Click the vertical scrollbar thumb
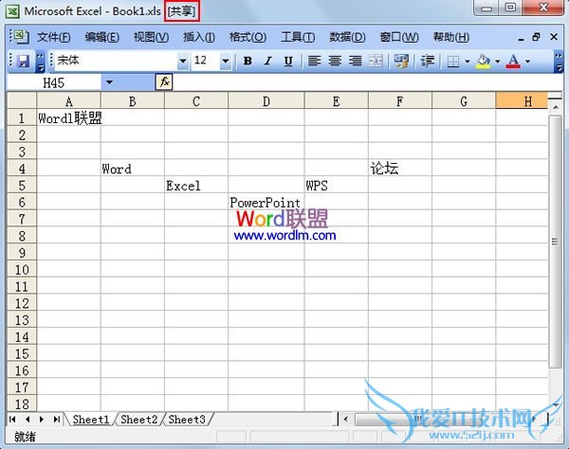The height and width of the screenshot is (449, 569). (556, 242)
